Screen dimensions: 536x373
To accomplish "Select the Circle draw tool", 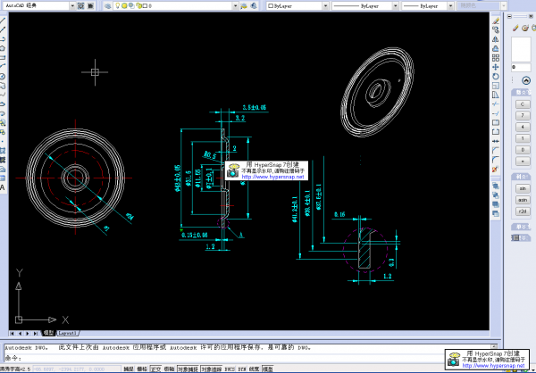I will point(3,76).
